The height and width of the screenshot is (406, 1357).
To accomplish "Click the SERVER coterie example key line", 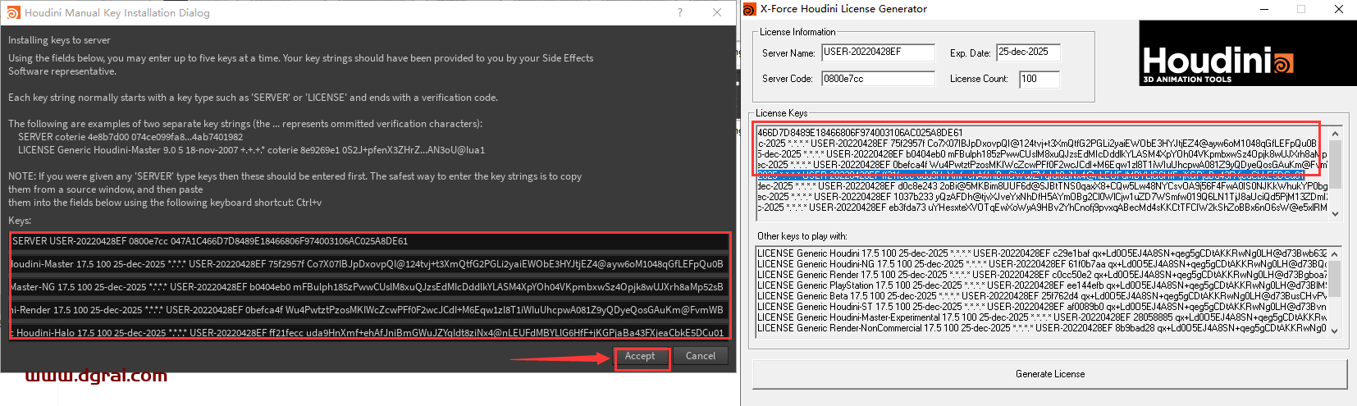I will coord(130,137).
